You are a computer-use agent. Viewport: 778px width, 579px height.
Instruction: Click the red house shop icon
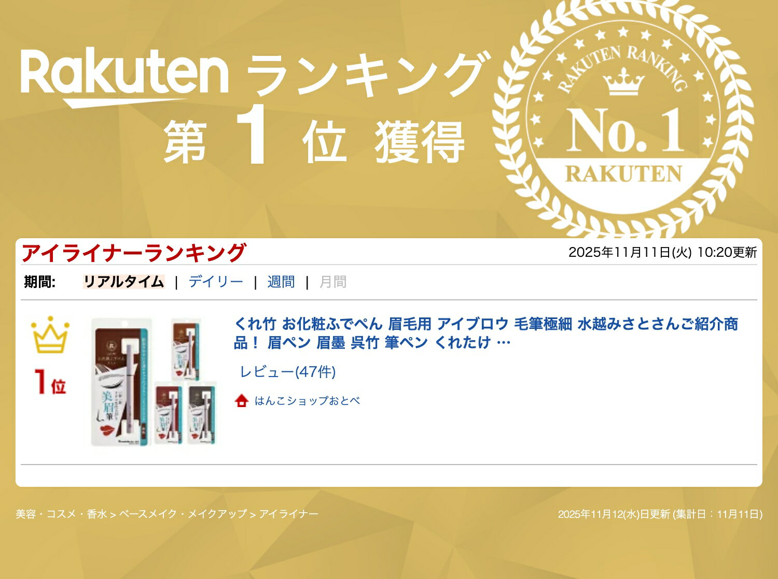242,401
